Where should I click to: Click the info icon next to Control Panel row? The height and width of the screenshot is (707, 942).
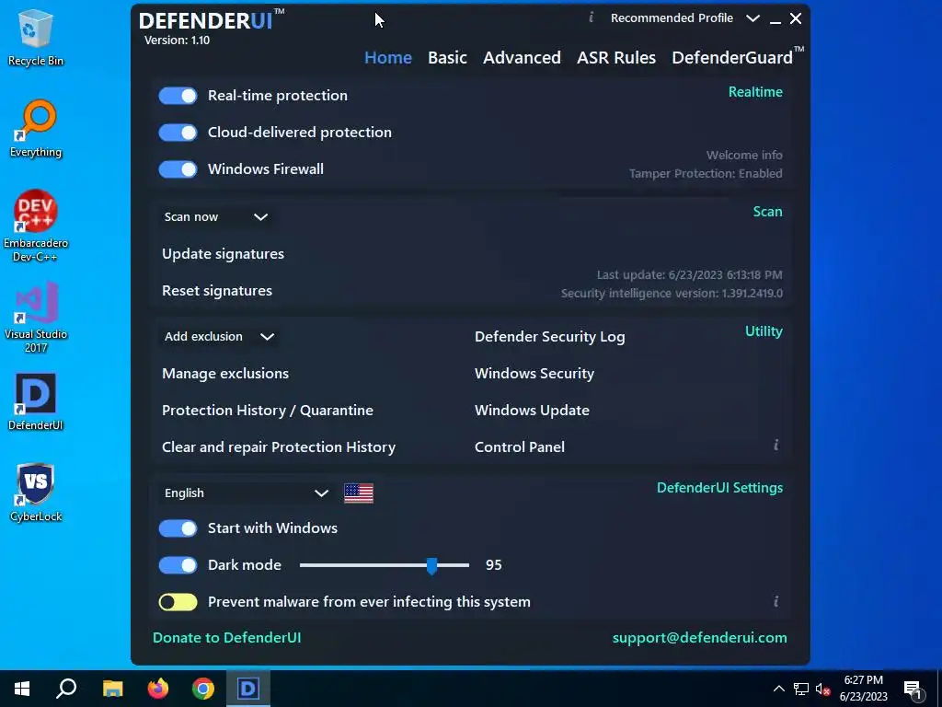click(776, 445)
